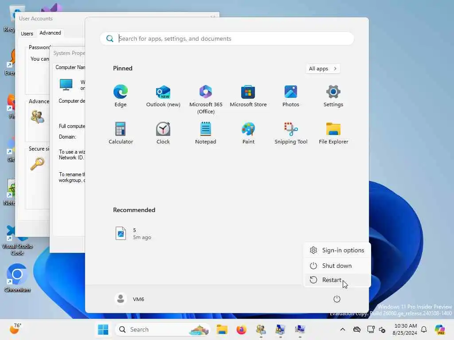Open Edge from pinned apps

click(121, 96)
